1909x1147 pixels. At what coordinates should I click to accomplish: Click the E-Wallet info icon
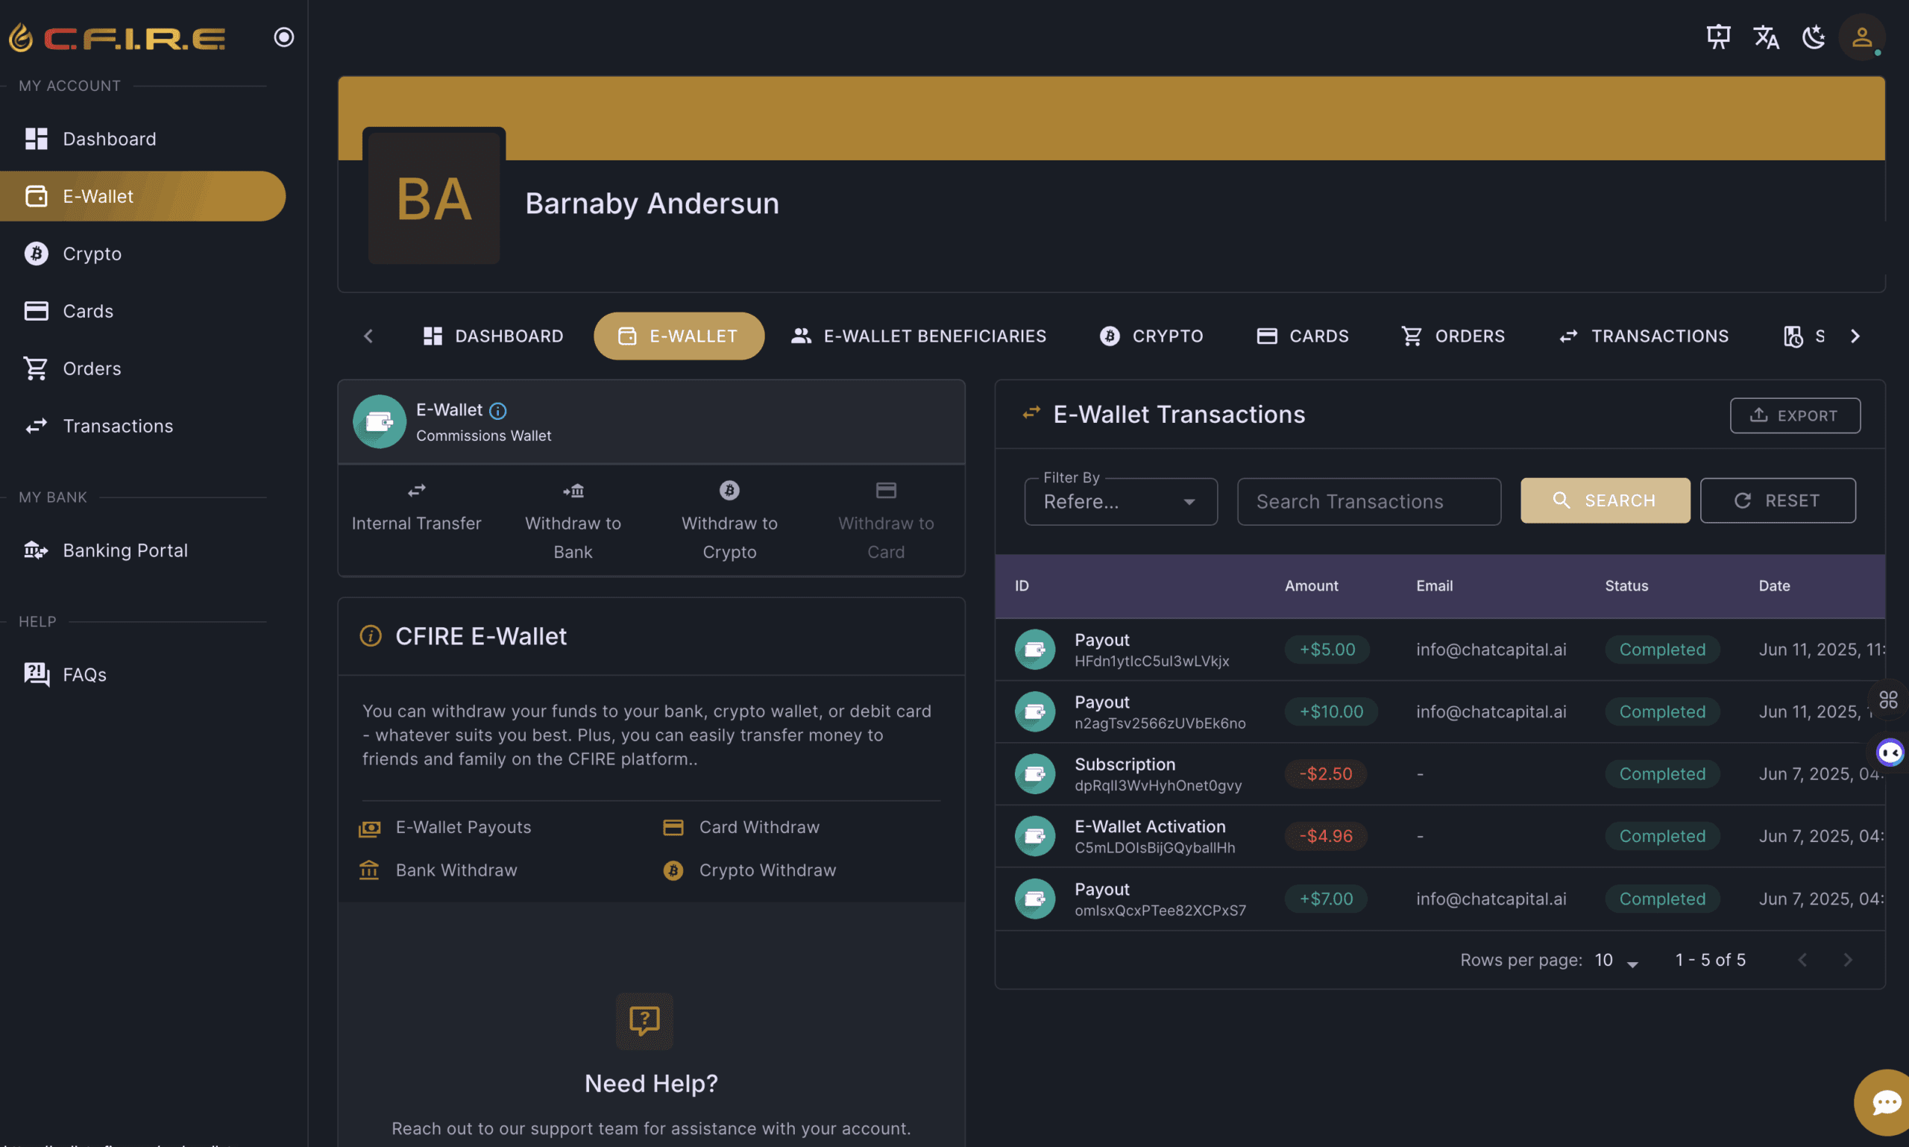(497, 410)
